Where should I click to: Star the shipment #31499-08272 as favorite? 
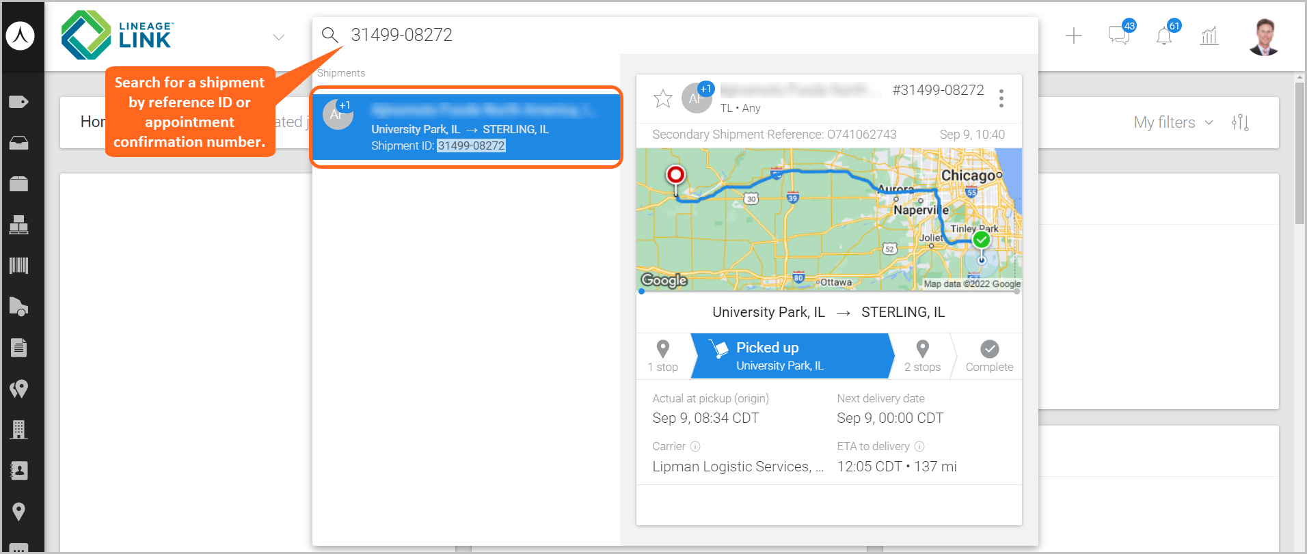pos(663,98)
